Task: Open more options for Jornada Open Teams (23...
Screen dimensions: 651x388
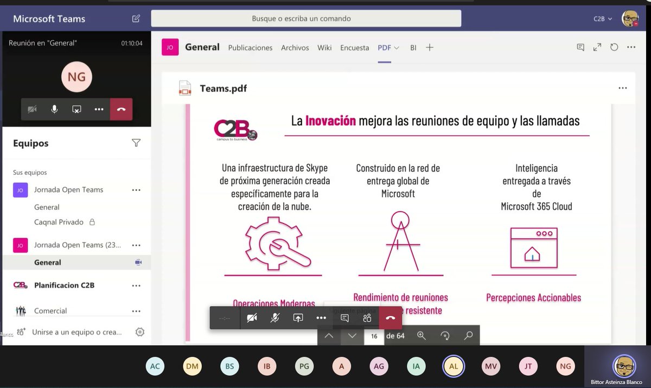Action: tap(136, 245)
